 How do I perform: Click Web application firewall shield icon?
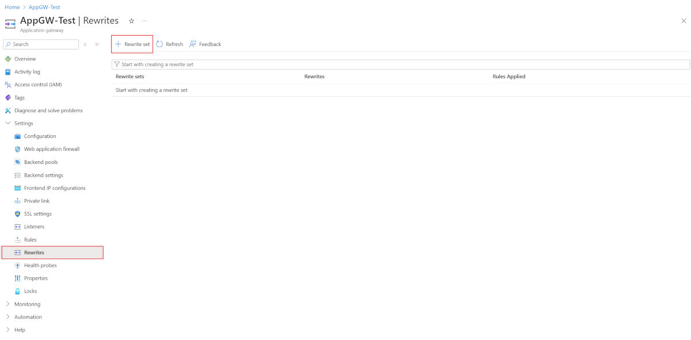point(18,149)
